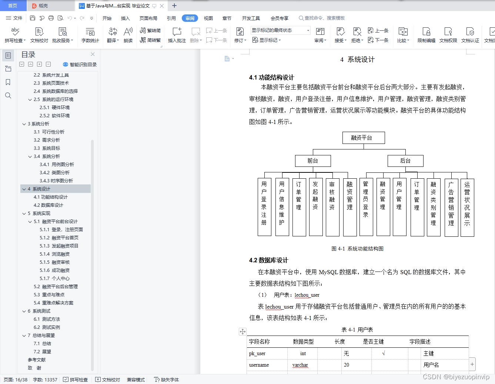This screenshot has width=495, height=384.
Task: Close the 目录 outline panel
Action: [x=93, y=54]
